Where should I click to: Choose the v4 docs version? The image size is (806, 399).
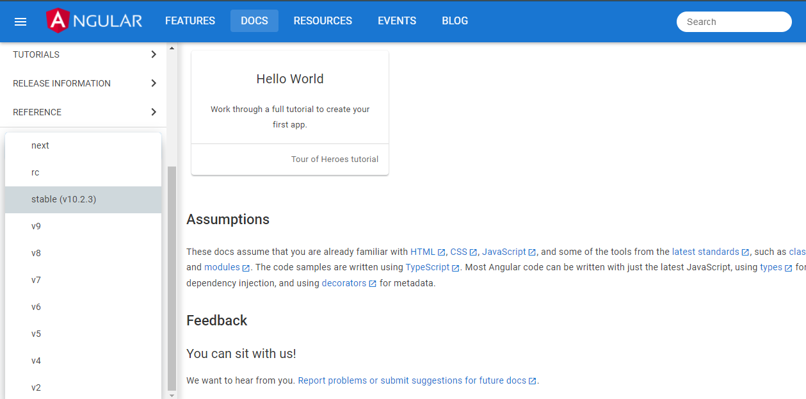pyautogui.click(x=83, y=361)
